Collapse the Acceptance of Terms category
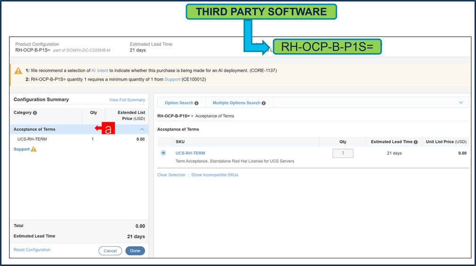 pos(142,129)
